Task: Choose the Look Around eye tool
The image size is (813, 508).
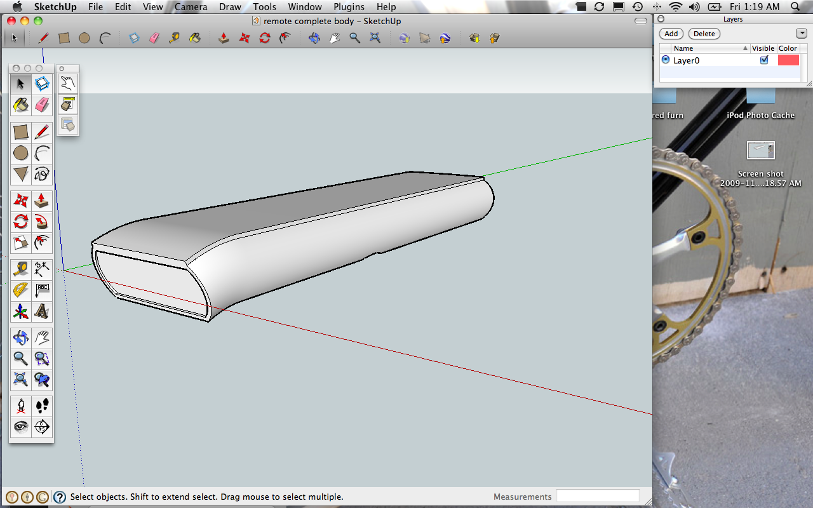Action: [21, 426]
